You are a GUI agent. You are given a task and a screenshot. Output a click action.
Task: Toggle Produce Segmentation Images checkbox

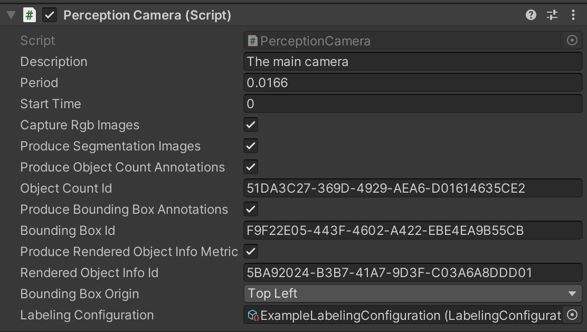pos(251,146)
